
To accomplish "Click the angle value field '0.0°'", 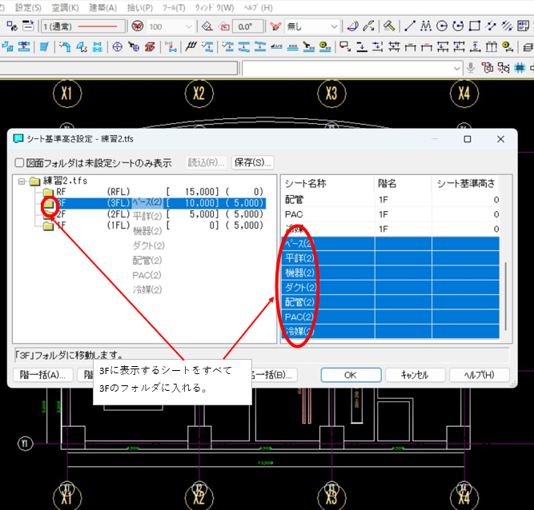I will (x=248, y=26).
